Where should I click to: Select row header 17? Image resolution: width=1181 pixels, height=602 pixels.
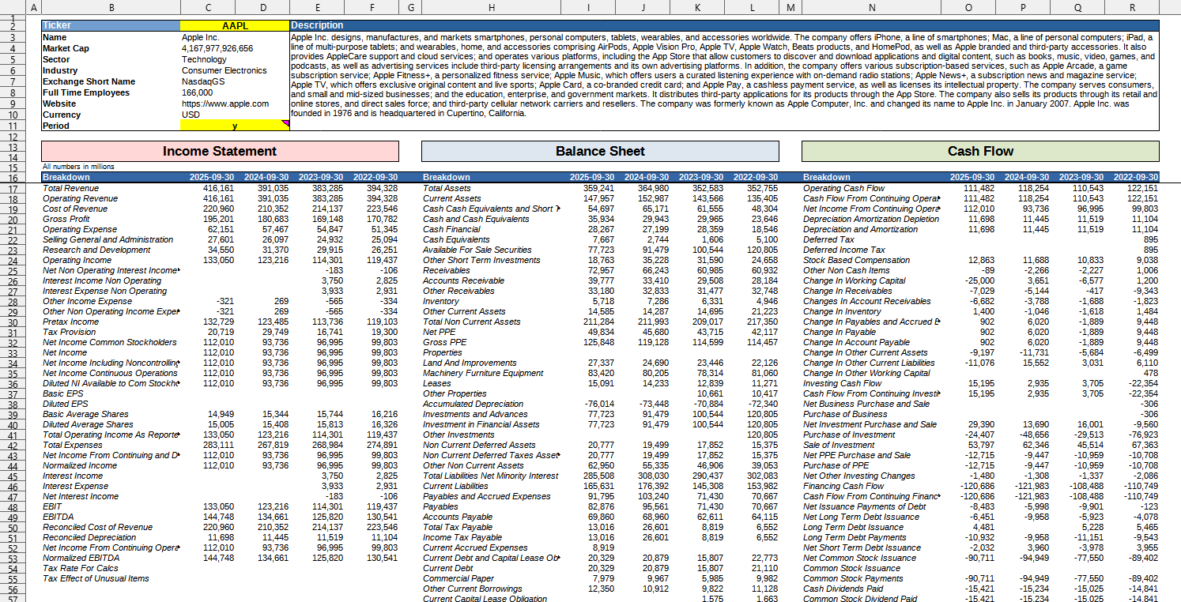[13, 188]
